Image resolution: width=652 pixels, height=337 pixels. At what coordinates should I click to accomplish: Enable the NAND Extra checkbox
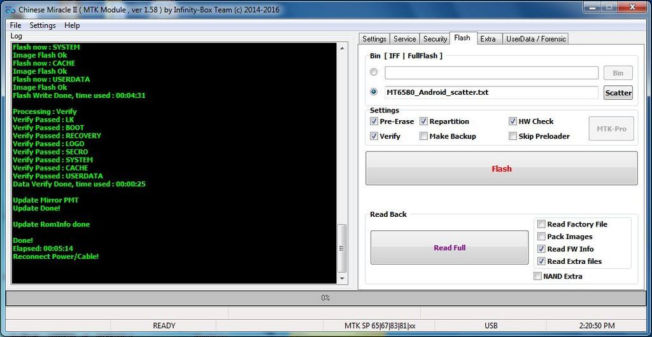pyautogui.click(x=537, y=277)
